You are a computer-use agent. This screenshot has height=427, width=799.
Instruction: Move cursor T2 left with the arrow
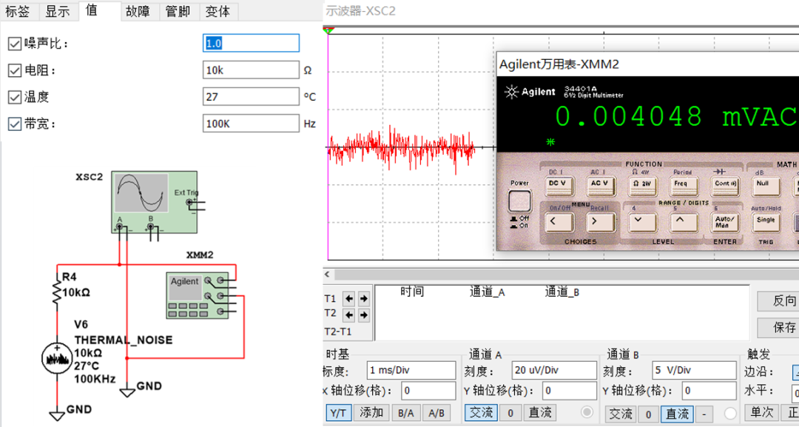coord(348,315)
